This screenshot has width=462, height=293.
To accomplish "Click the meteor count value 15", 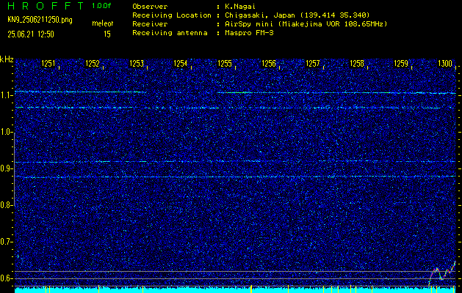I will tap(107, 34).
